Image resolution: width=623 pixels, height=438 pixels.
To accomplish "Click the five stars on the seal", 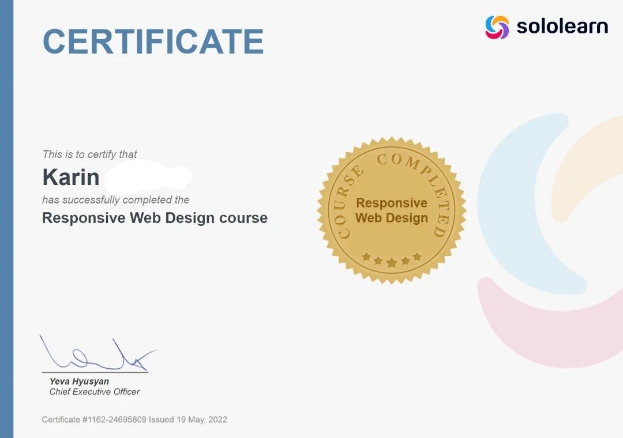I will point(392,259).
